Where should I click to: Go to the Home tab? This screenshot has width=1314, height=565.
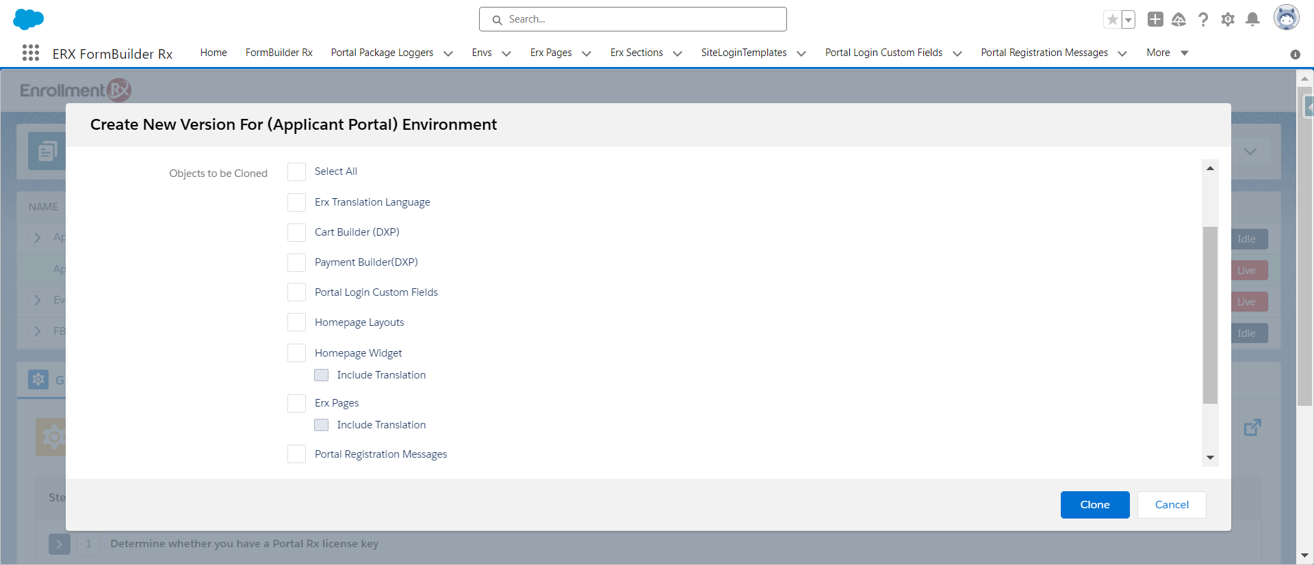214,53
